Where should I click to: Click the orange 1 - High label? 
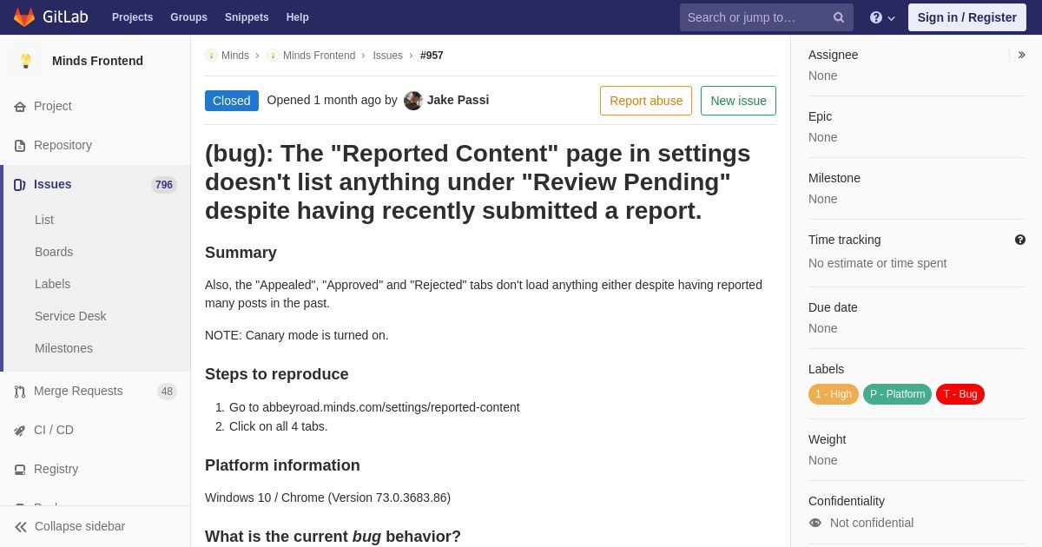pos(834,394)
